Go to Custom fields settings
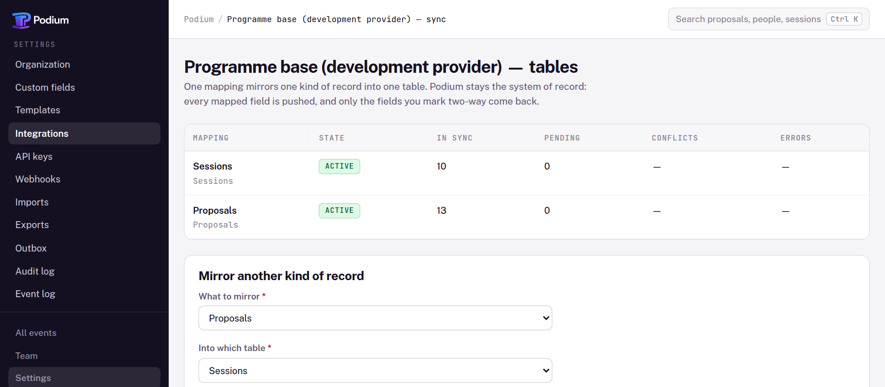Screen dimensions: 885x387 point(84,88)
